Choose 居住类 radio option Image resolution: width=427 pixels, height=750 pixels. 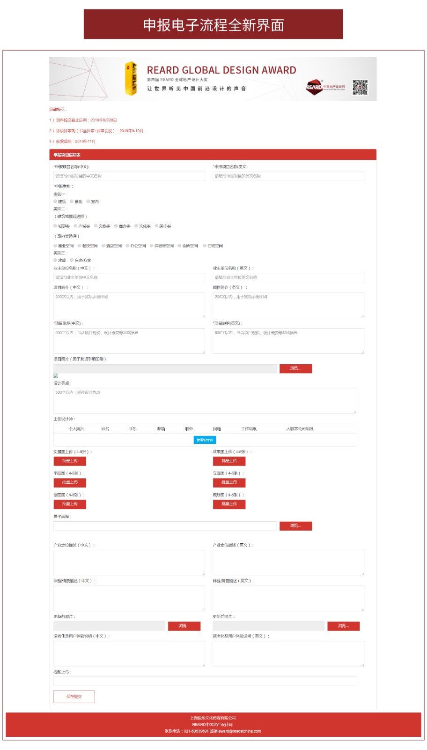click(x=156, y=226)
